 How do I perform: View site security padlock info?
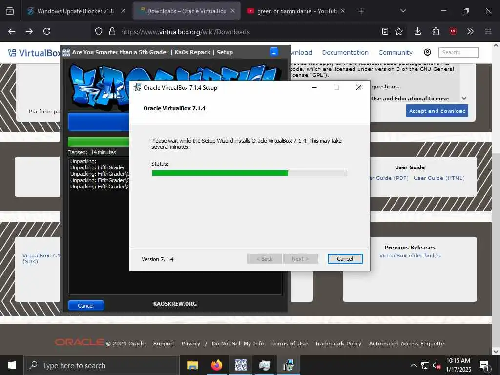click(x=112, y=32)
